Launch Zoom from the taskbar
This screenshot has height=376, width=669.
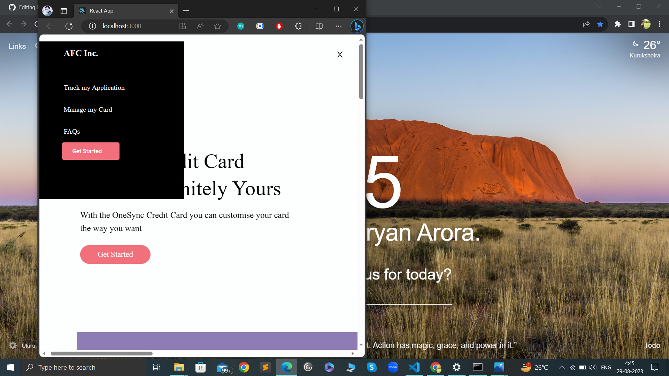(x=393, y=367)
